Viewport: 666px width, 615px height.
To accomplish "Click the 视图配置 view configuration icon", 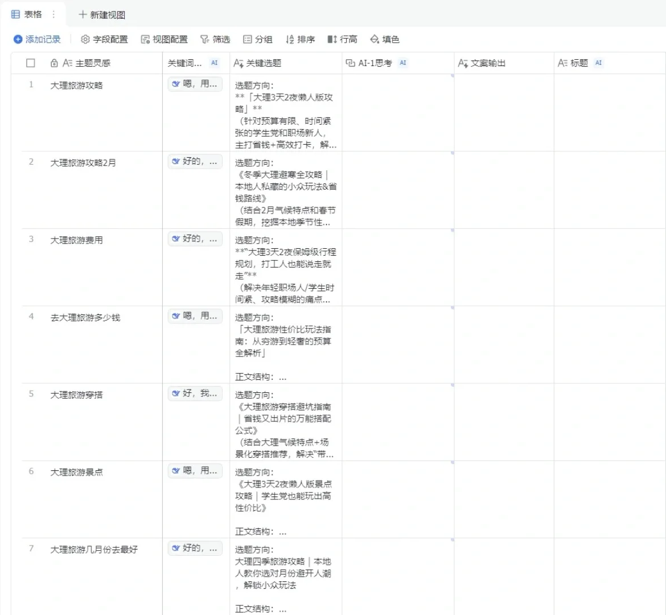I will pyautogui.click(x=146, y=39).
